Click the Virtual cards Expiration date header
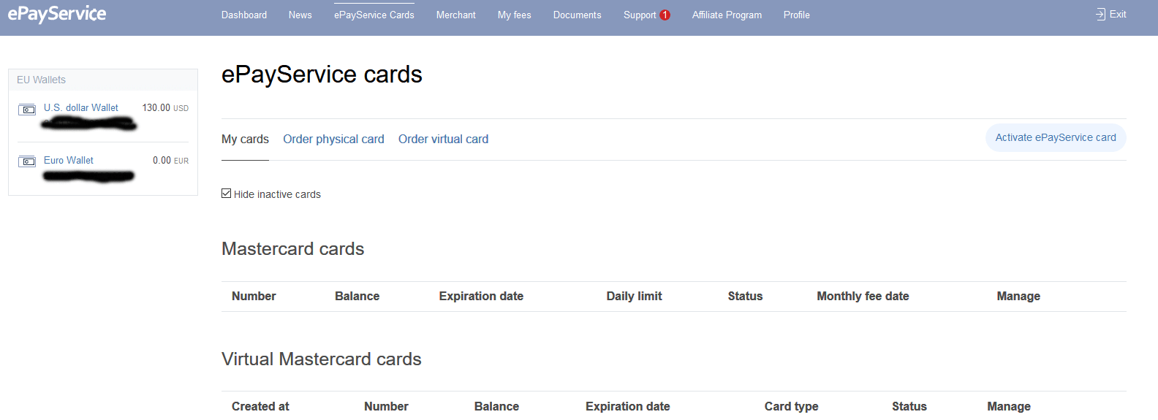This screenshot has height=420, width=1158. [627, 406]
